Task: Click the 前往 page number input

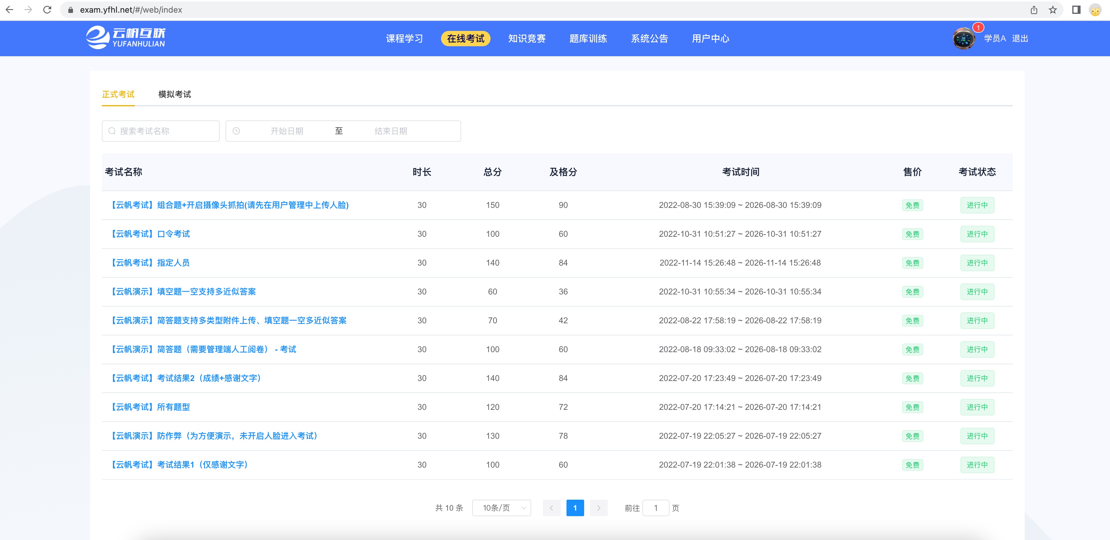Action: click(655, 508)
